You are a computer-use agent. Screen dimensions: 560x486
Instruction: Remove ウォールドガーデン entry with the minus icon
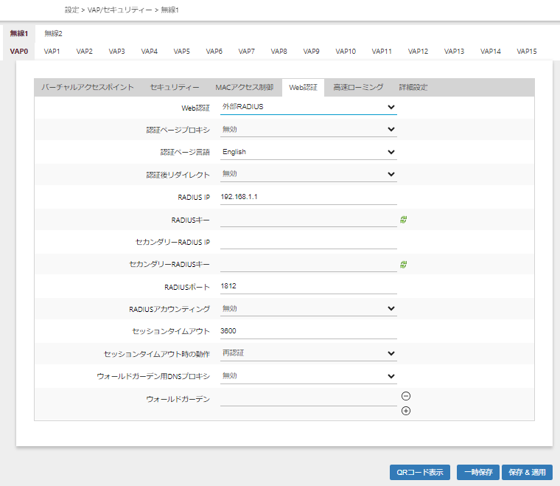pos(406,396)
